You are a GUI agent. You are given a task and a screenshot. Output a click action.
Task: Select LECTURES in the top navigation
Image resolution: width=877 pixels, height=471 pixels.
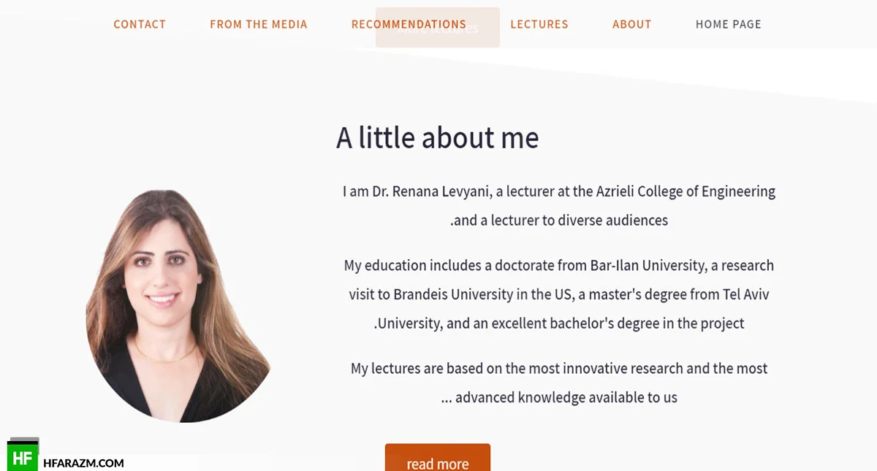pyautogui.click(x=539, y=24)
